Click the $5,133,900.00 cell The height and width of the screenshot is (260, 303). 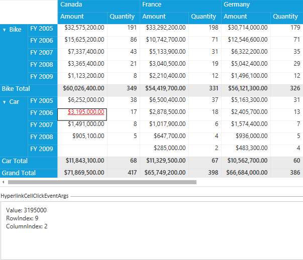tap(164, 54)
